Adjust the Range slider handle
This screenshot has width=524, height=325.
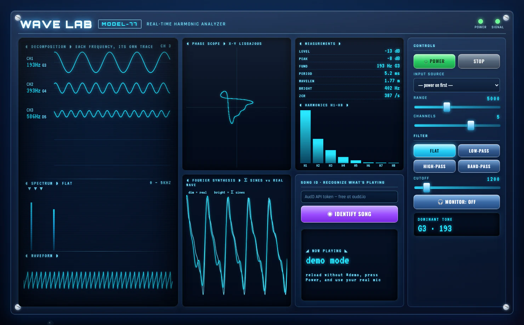447,107
